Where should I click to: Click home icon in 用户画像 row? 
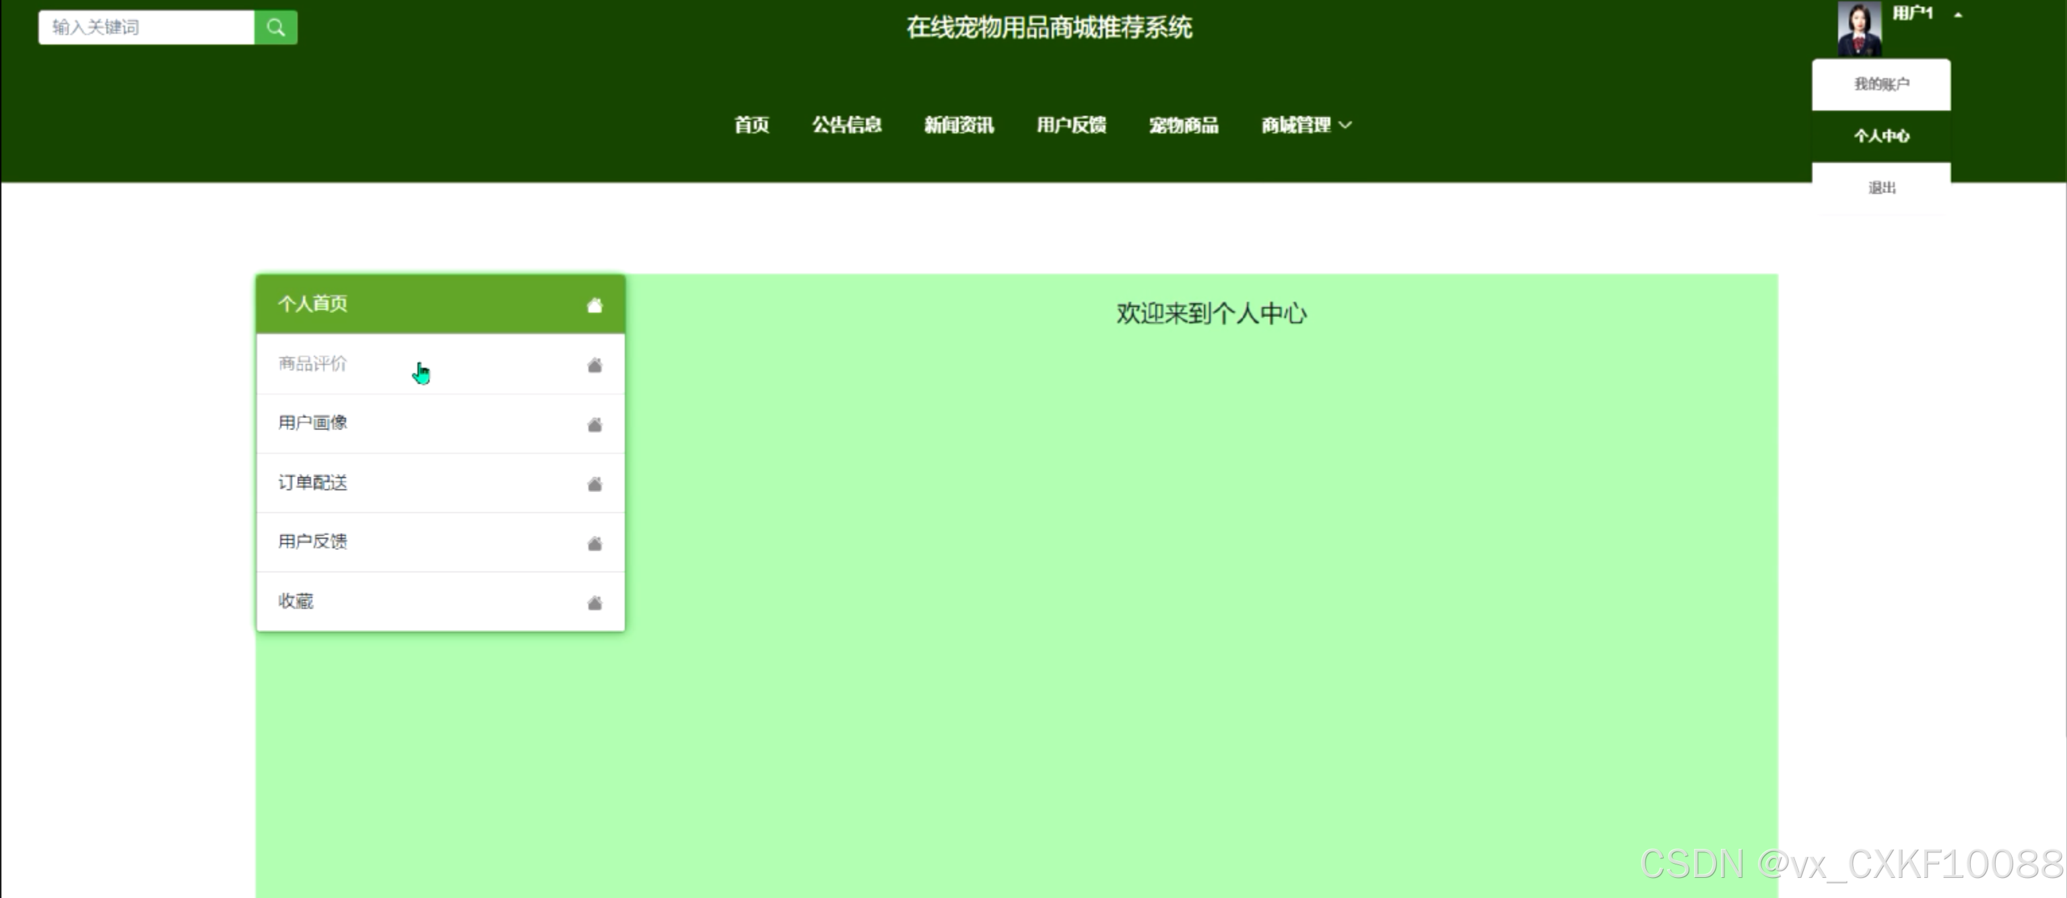pyautogui.click(x=595, y=425)
